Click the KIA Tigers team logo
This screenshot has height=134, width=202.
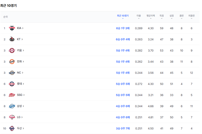[12, 28]
